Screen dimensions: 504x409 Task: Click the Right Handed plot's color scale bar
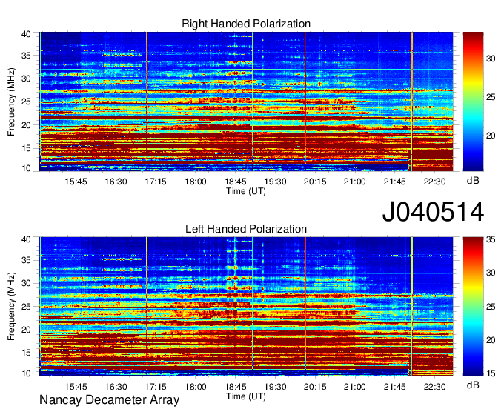coord(473,102)
